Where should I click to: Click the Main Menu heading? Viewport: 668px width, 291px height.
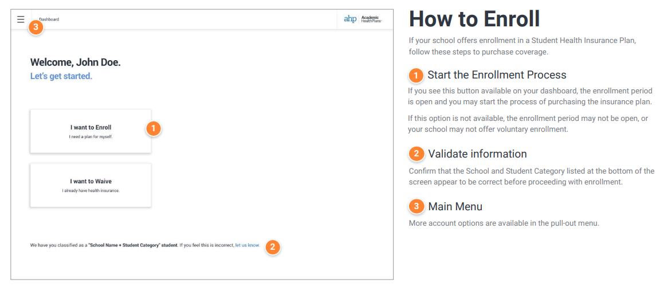455,207
